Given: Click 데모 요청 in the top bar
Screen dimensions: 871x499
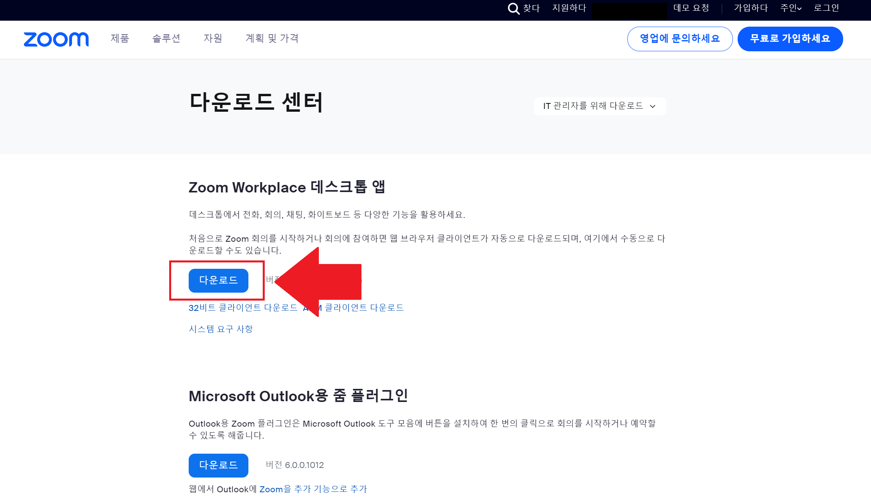Looking at the screenshot, I should [x=691, y=8].
